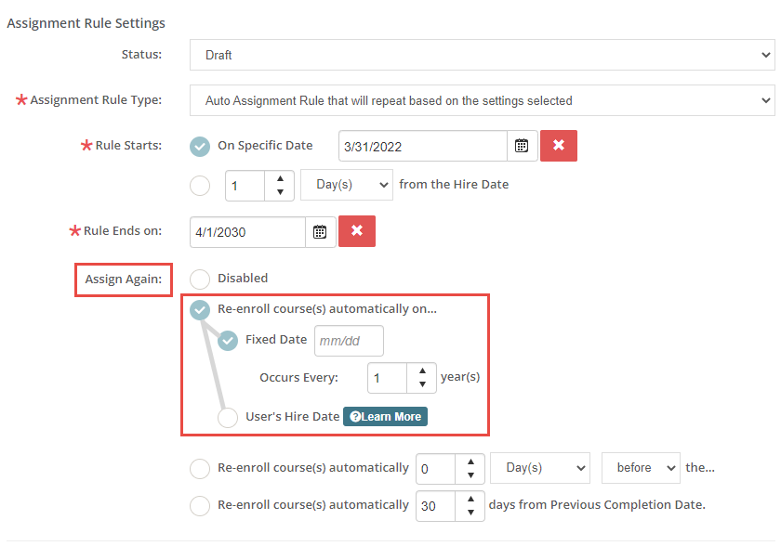Open the Assignment Rule Type dropdown

(x=483, y=100)
